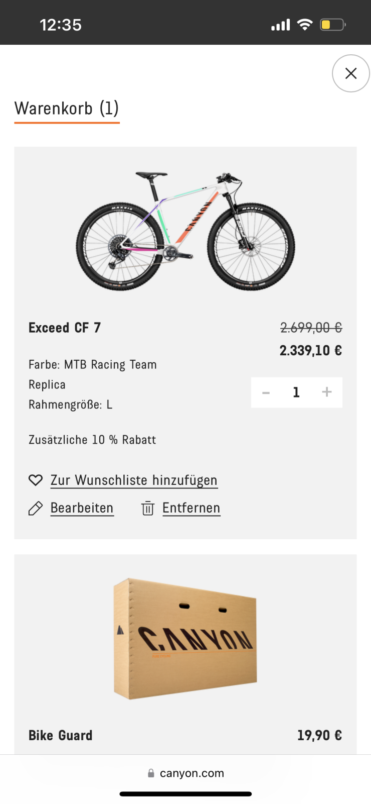Screen dimensions: 371x804
Task: Tap the canyon.com address bar
Action: point(192,773)
